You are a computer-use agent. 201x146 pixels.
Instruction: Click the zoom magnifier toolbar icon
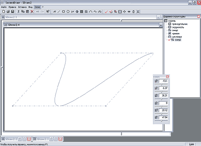[115, 12]
